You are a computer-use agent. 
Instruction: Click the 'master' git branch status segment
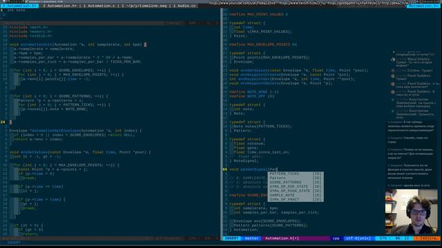pyautogui.click(x=251, y=238)
